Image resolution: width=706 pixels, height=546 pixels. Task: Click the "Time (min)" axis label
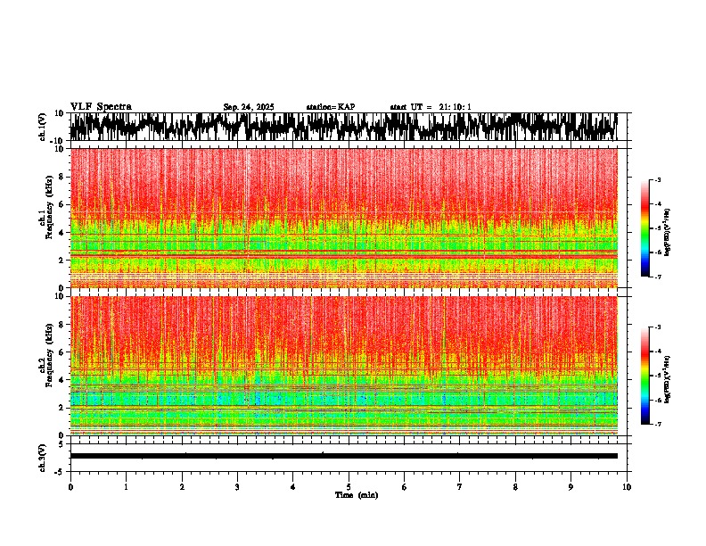357,495
